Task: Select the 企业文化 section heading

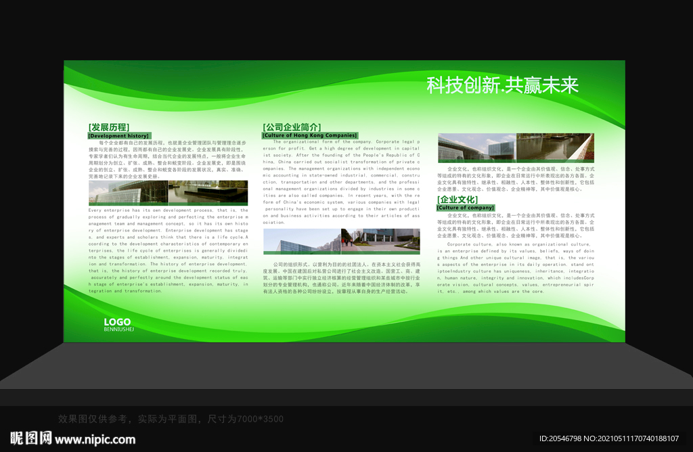Action: point(457,199)
